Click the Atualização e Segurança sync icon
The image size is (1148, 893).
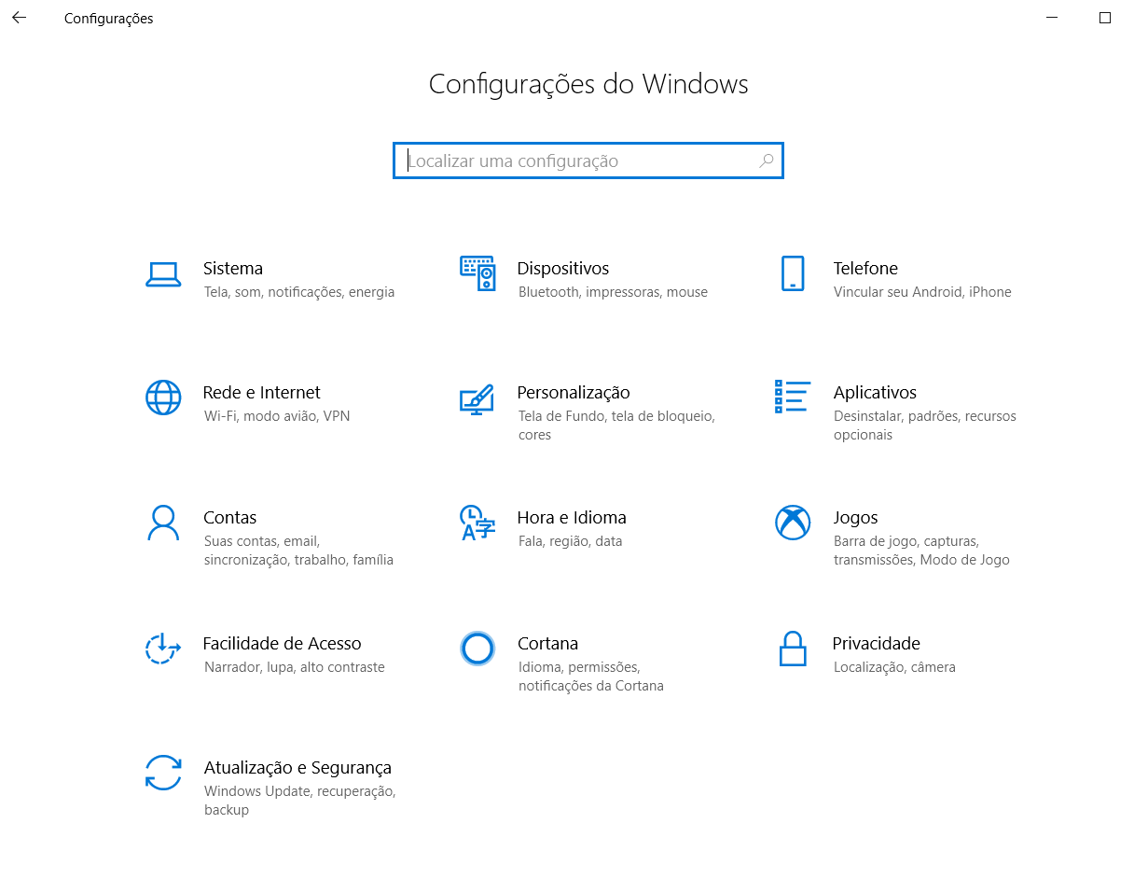[x=163, y=773]
